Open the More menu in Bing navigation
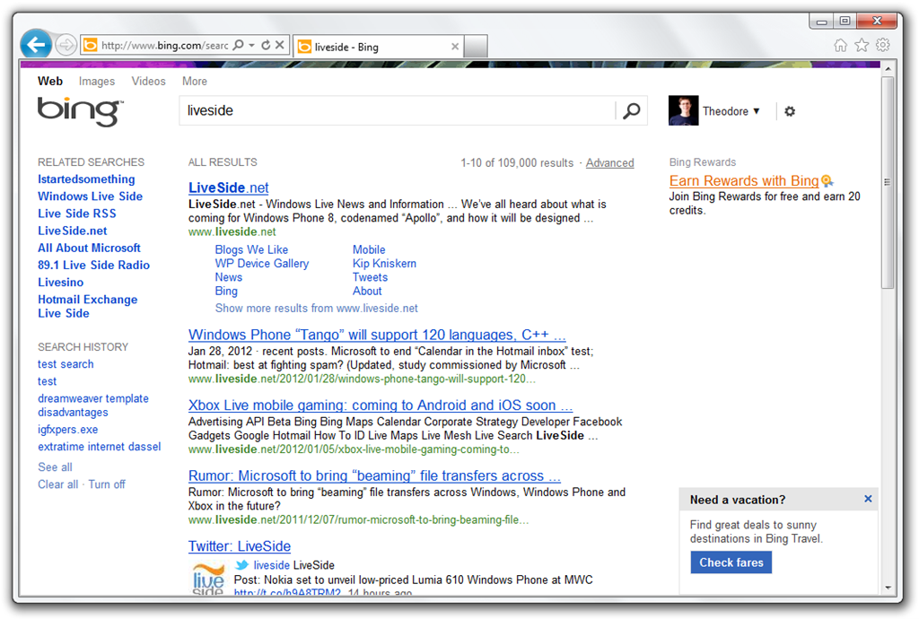 pyautogui.click(x=194, y=81)
